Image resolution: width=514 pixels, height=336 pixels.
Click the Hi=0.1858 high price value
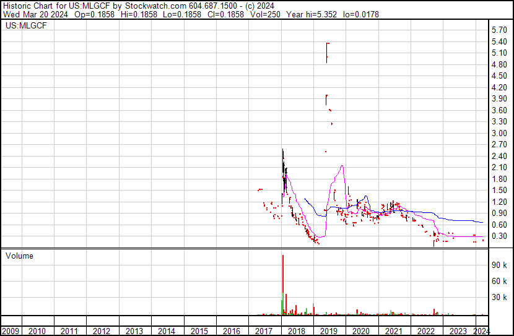(139, 14)
